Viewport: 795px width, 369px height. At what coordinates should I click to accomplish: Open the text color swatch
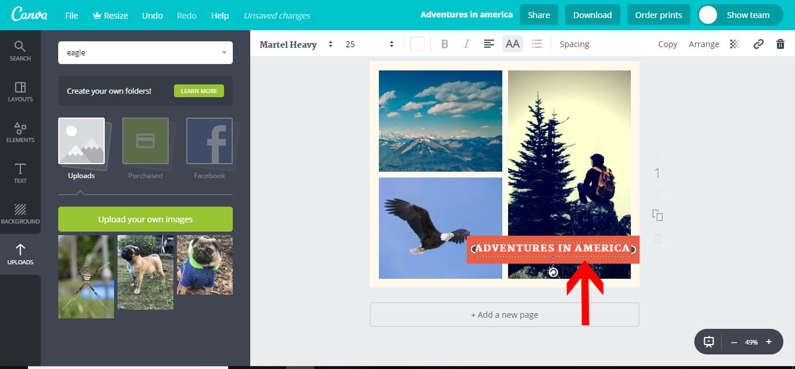coord(417,44)
